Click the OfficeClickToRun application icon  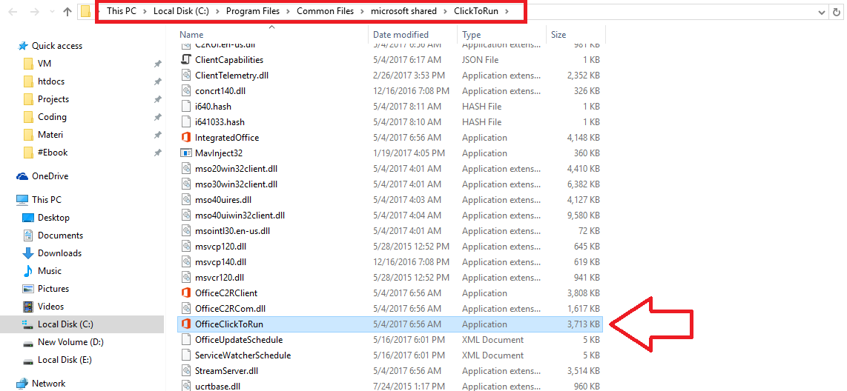pyautogui.click(x=186, y=324)
